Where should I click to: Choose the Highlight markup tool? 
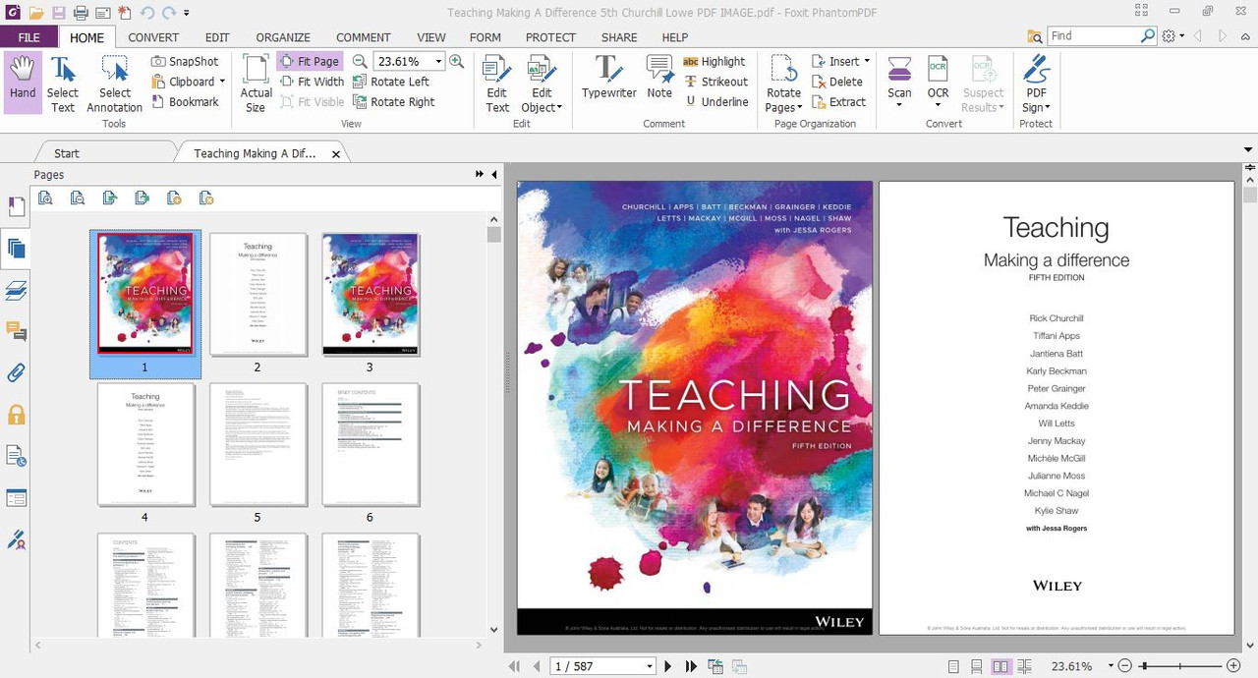(x=715, y=61)
